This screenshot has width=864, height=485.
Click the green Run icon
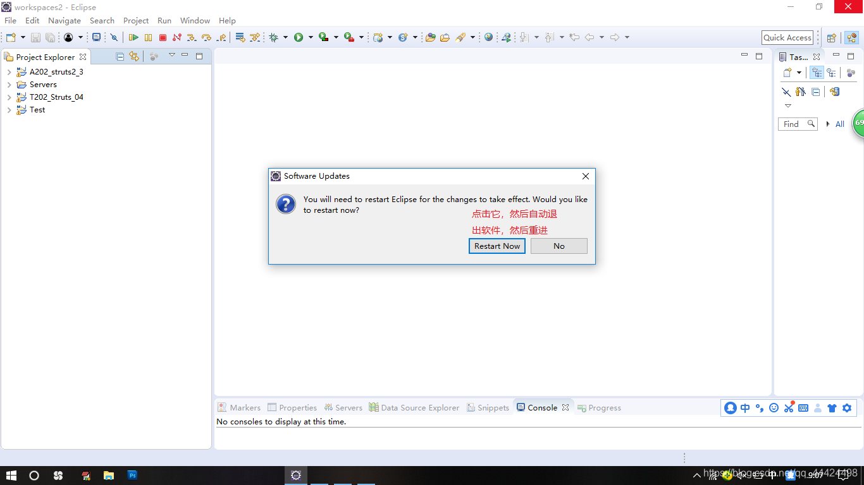[299, 37]
